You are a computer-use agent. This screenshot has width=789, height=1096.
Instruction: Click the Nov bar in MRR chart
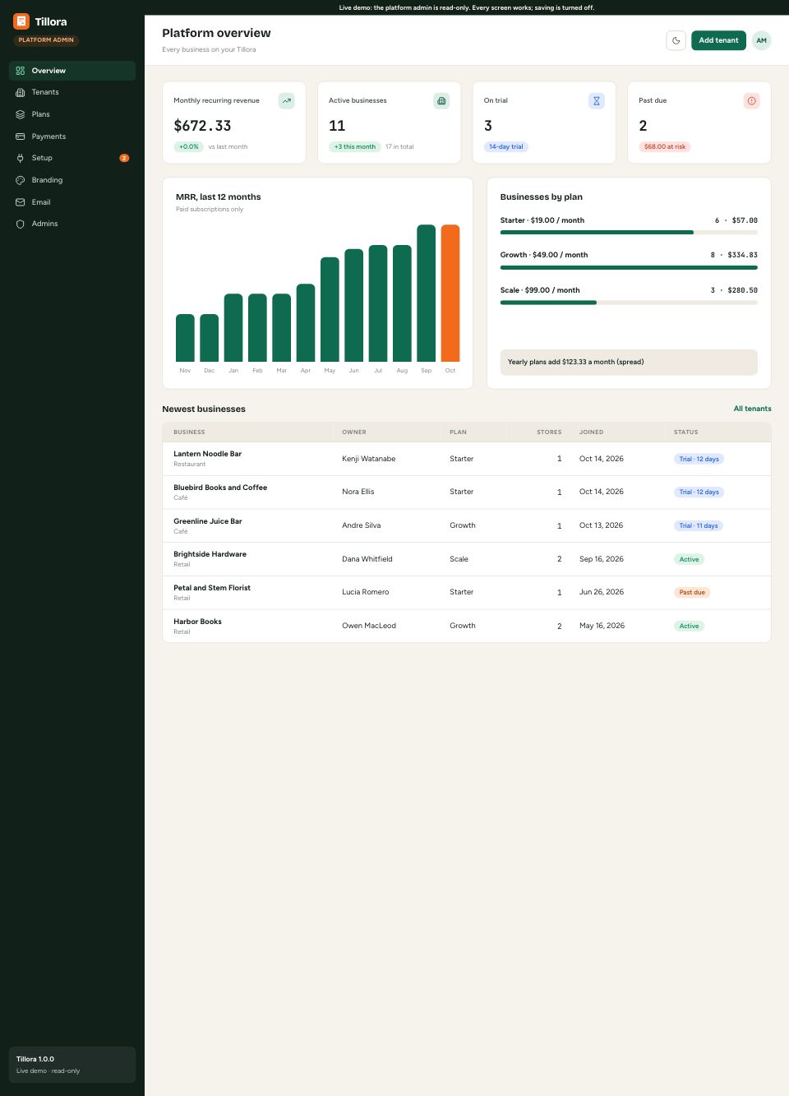(185, 338)
